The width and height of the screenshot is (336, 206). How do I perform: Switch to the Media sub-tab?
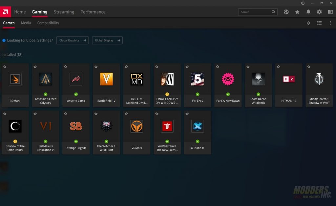[26, 23]
